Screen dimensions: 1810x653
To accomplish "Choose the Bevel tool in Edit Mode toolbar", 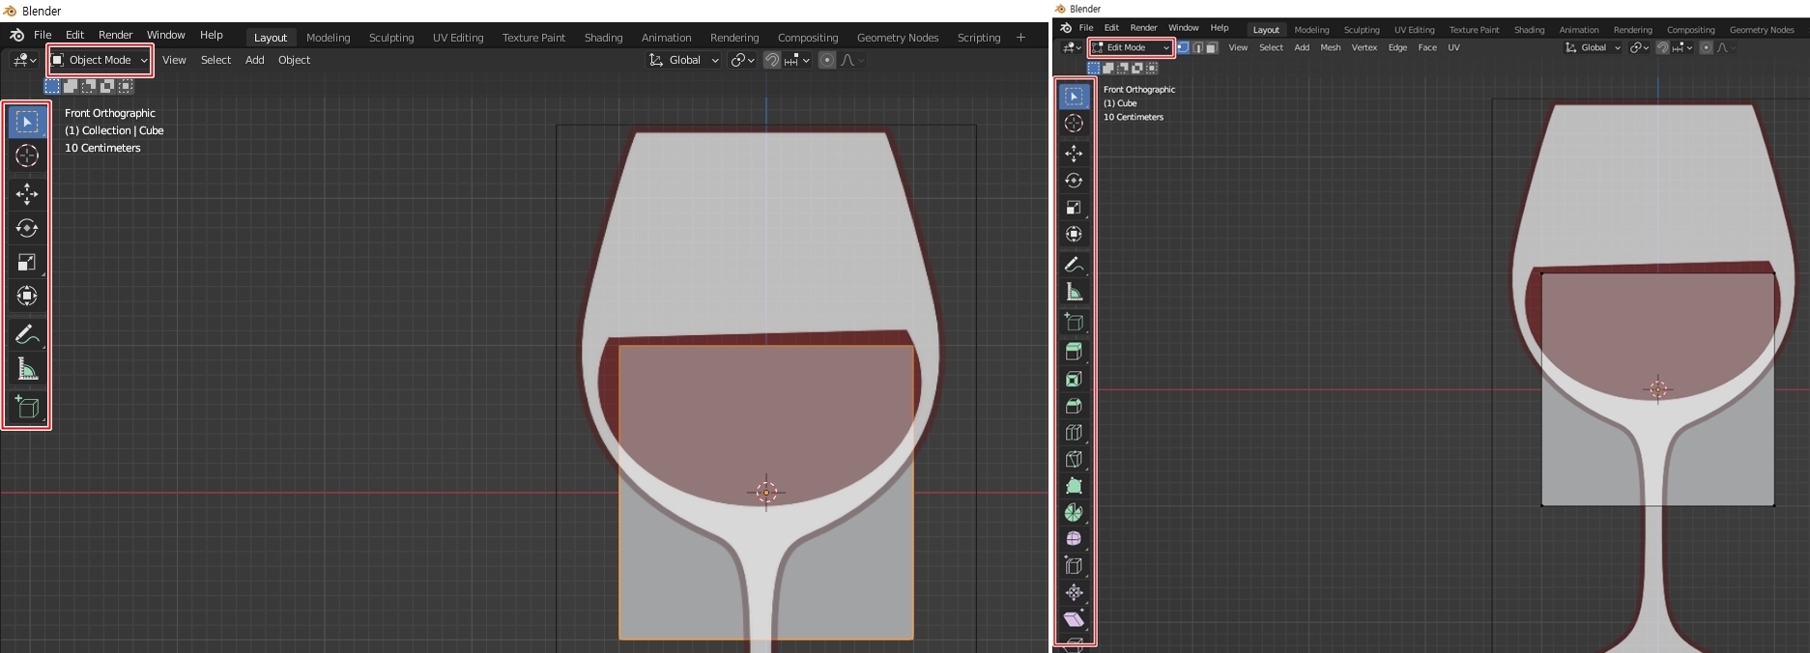I will [x=1074, y=407].
